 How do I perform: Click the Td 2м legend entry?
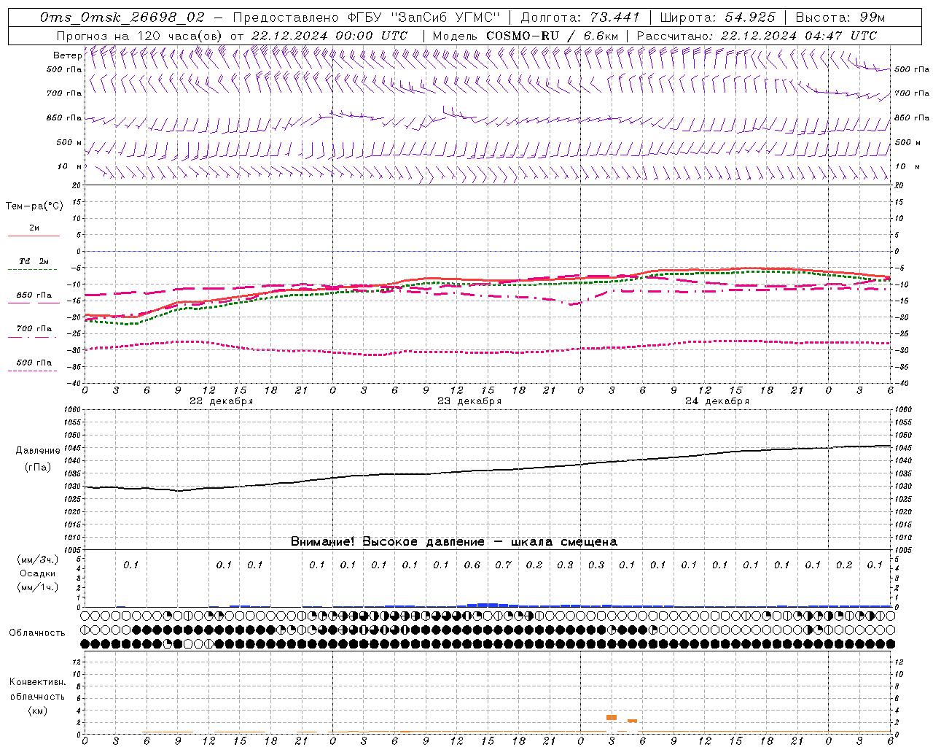(x=34, y=261)
